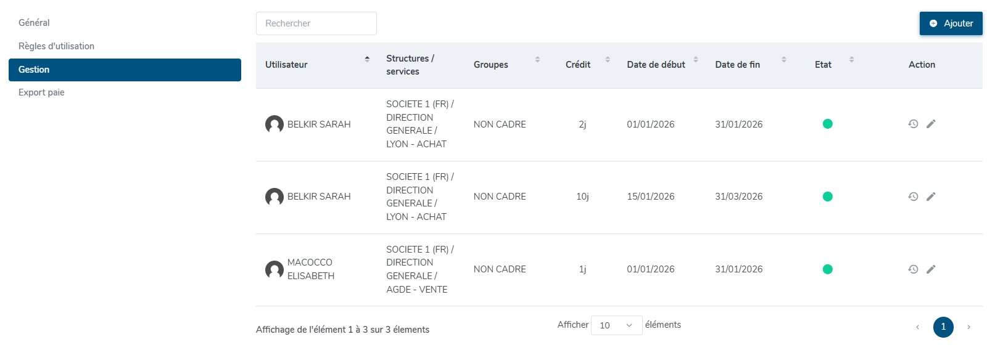Open history for first BELKIR SARAH row

click(913, 124)
